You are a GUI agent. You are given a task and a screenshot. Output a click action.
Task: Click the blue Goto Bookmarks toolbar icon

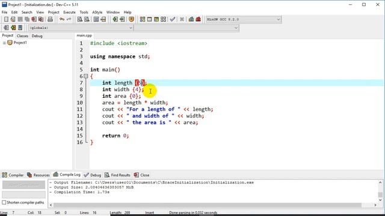[x=20, y=28]
